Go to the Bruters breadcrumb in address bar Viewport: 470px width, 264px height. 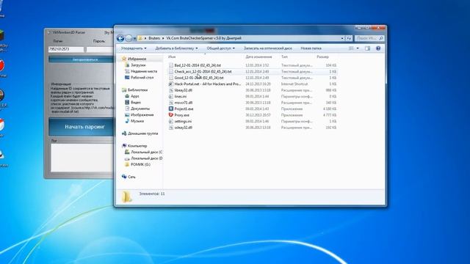click(x=154, y=38)
